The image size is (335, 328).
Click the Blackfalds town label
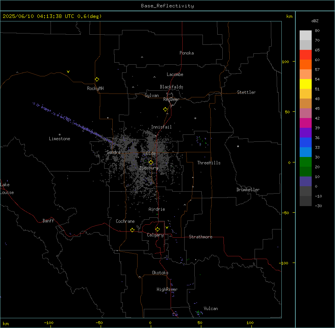(x=171, y=87)
